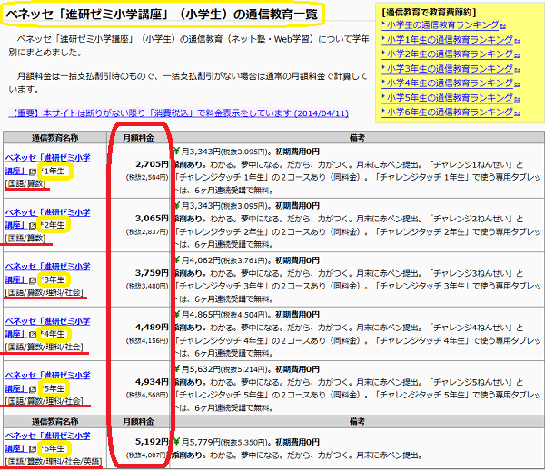The width and height of the screenshot is (545, 470).
Task: Click the icon after 小学生の通信教育ランキング
Action: [503, 26]
